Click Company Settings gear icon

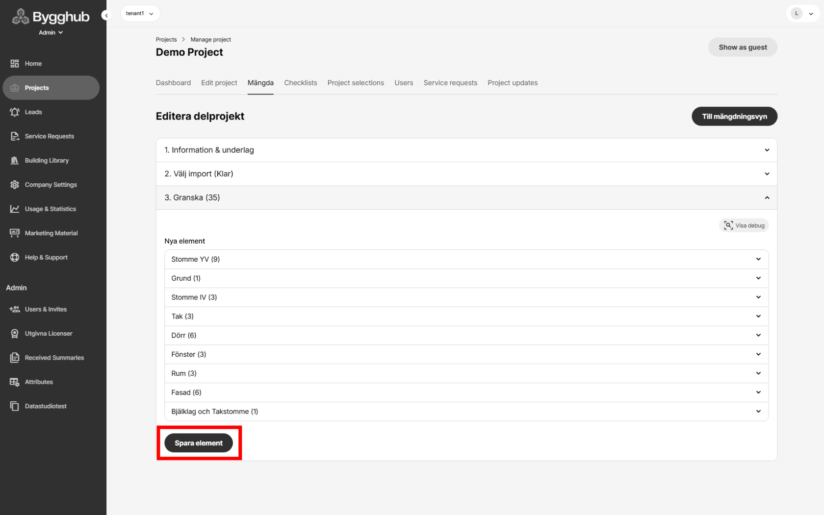pos(15,185)
